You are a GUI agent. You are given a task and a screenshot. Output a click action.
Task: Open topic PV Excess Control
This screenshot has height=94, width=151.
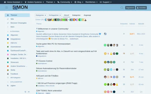tap(44, 61)
